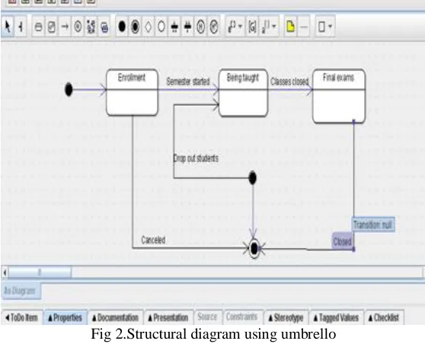The width and height of the screenshot is (425, 344).
Task: Select the Stub State tool
Action: (104, 27)
